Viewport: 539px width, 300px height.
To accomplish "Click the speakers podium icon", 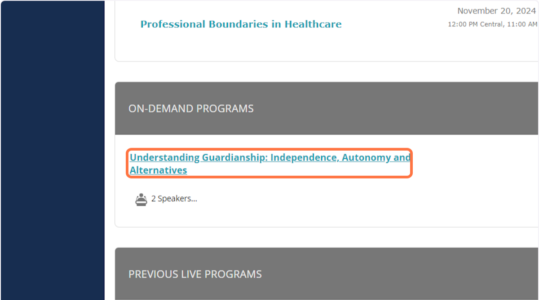I will click(x=141, y=200).
